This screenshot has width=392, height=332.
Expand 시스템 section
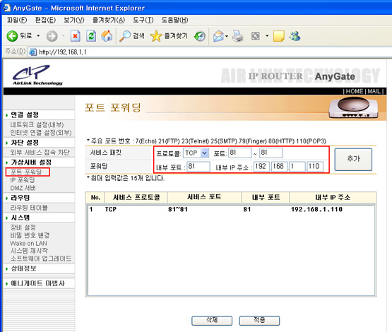[20, 218]
